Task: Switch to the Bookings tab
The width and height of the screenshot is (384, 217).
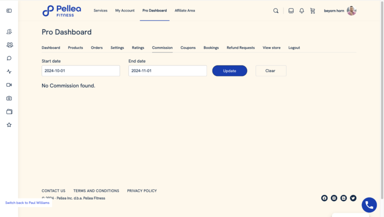Action: click(x=211, y=48)
